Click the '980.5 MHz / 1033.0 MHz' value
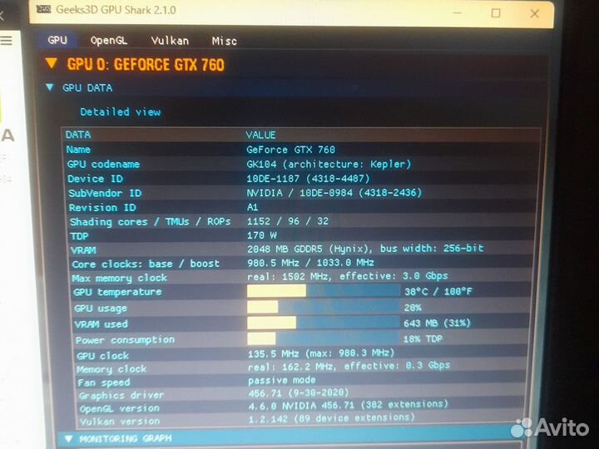 click(310, 263)
